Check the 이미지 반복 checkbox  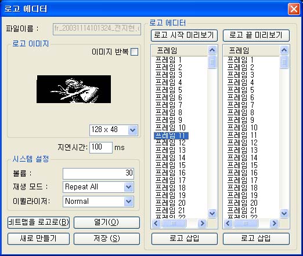[x=134, y=52]
